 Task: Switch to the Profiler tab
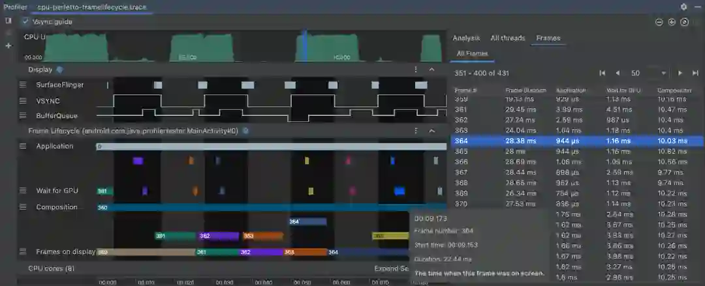tap(15, 7)
